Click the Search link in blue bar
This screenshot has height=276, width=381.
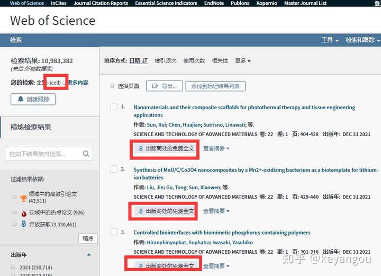click(16, 40)
